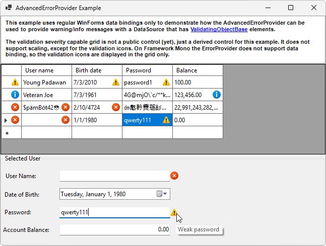Image resolution: width=326 pixels, height=246 pixels.
Task: Click error icon beside birth date 2/10/4724
Action: pyautogui.click(x=116, y=107)
